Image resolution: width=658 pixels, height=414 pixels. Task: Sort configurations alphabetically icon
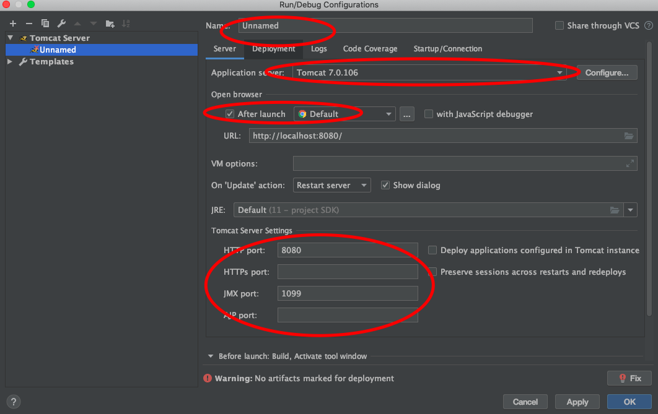126,24
